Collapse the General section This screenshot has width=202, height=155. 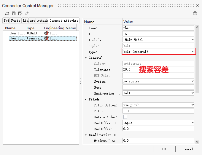tap(86, 58)
